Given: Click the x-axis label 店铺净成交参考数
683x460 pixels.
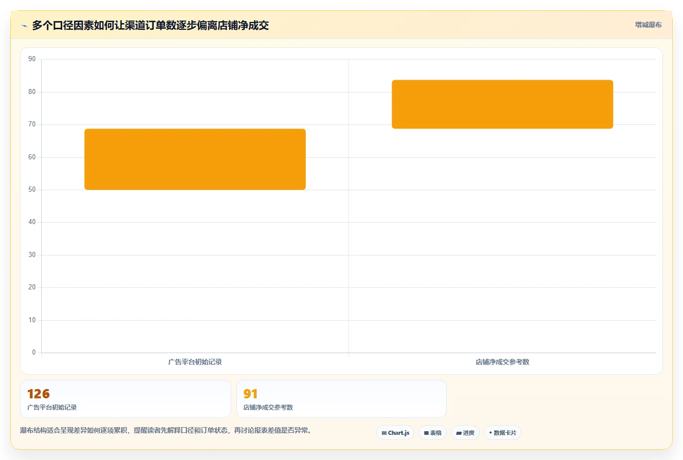Looking at the screenshot, I should pos(502,362).
